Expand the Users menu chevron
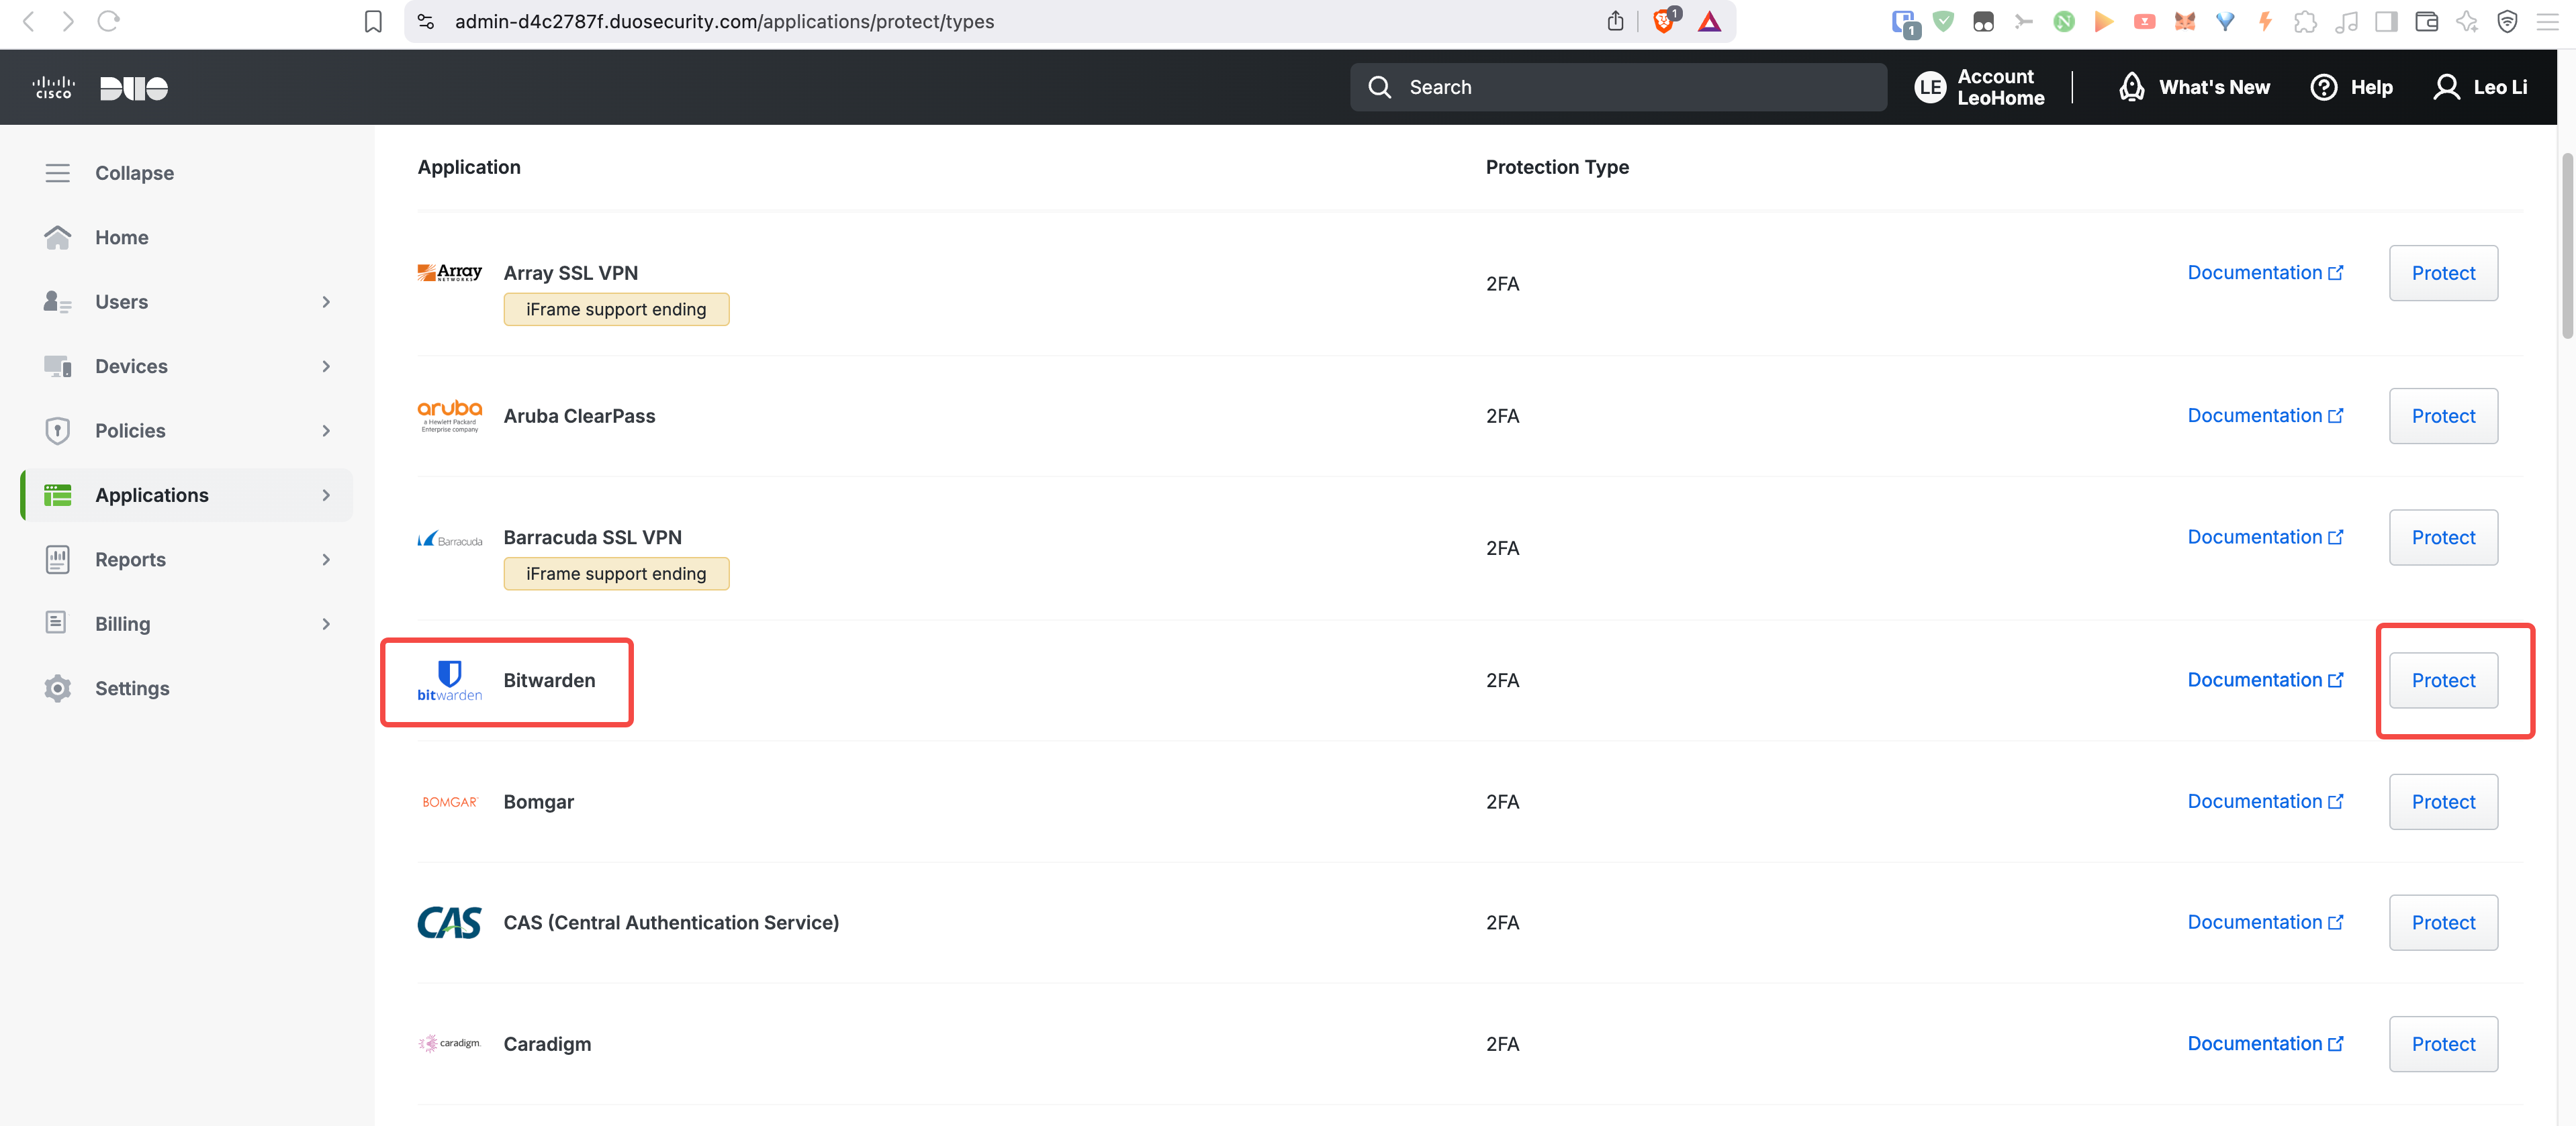This screenshot has width=2576, height=1126. [326, 302]
